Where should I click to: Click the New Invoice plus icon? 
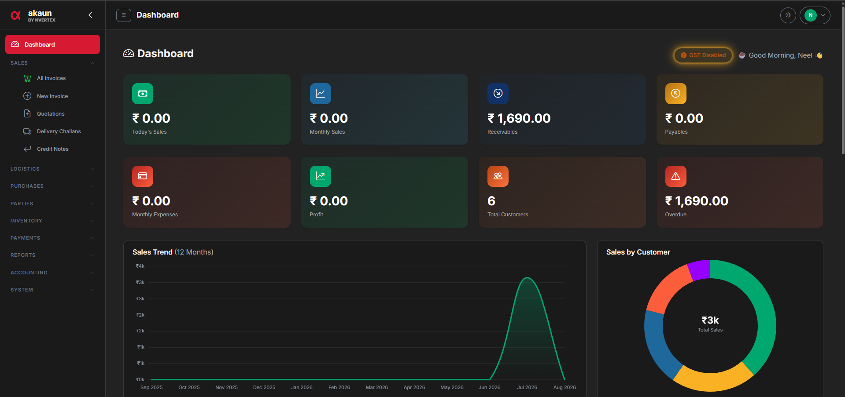(27, 96)
